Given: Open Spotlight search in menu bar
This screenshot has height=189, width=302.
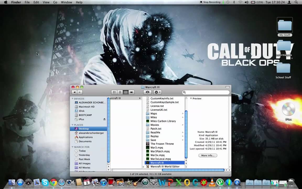Looking at the screenshot, I should [x=296, y=2].
